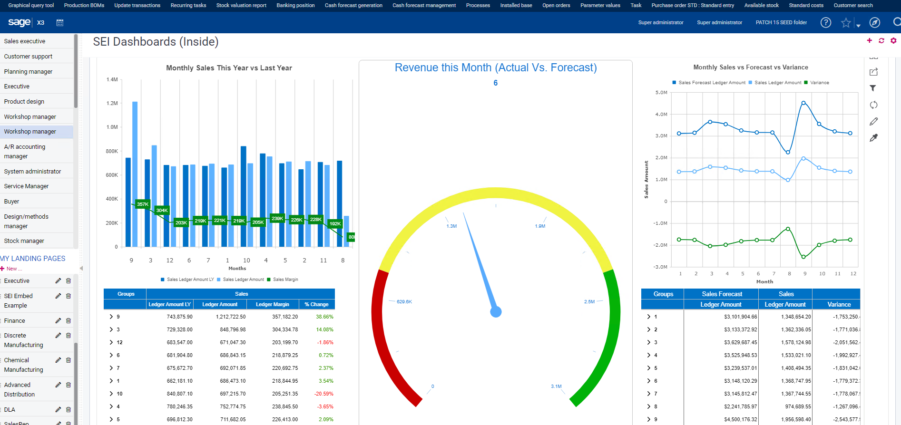
Task: Open Stock valuation report menu item
Action: click(241, 5)
